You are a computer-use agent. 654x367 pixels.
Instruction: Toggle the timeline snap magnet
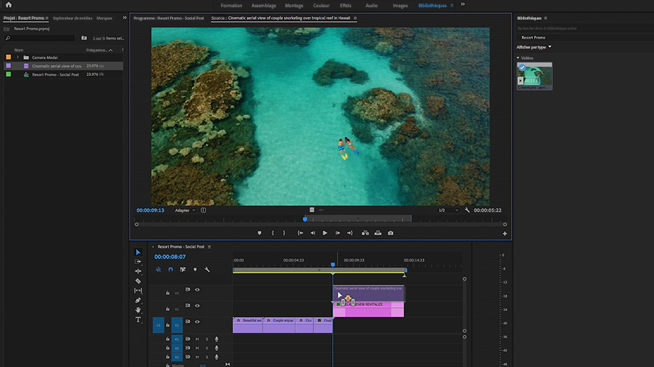click(170, 269)
